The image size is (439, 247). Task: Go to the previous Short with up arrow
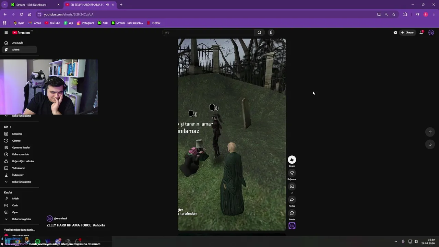coord(430,132)
